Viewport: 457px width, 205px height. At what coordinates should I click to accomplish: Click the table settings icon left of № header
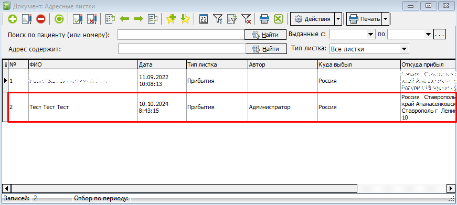tap(5, 64)
